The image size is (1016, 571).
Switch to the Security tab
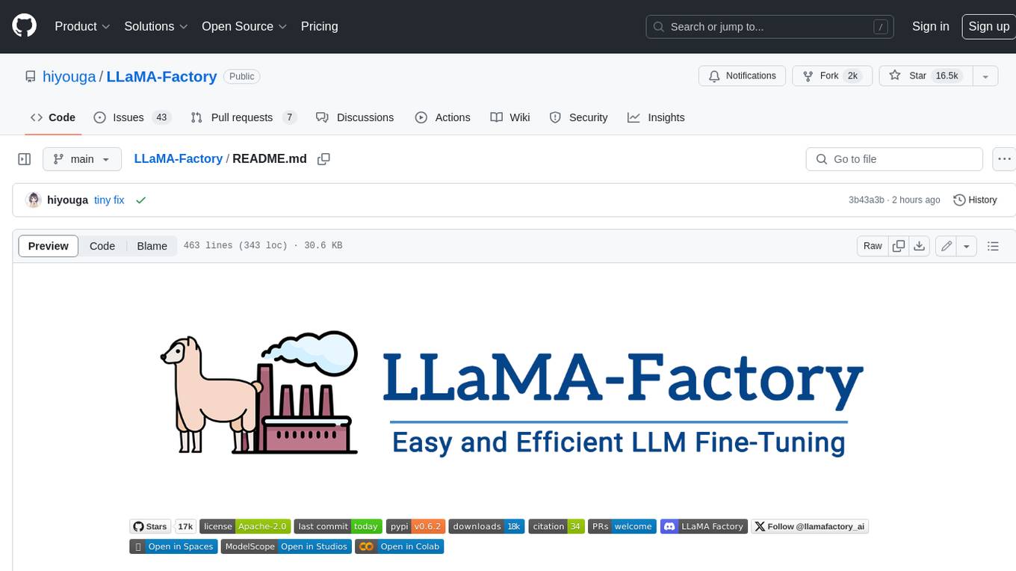point(578,117)
